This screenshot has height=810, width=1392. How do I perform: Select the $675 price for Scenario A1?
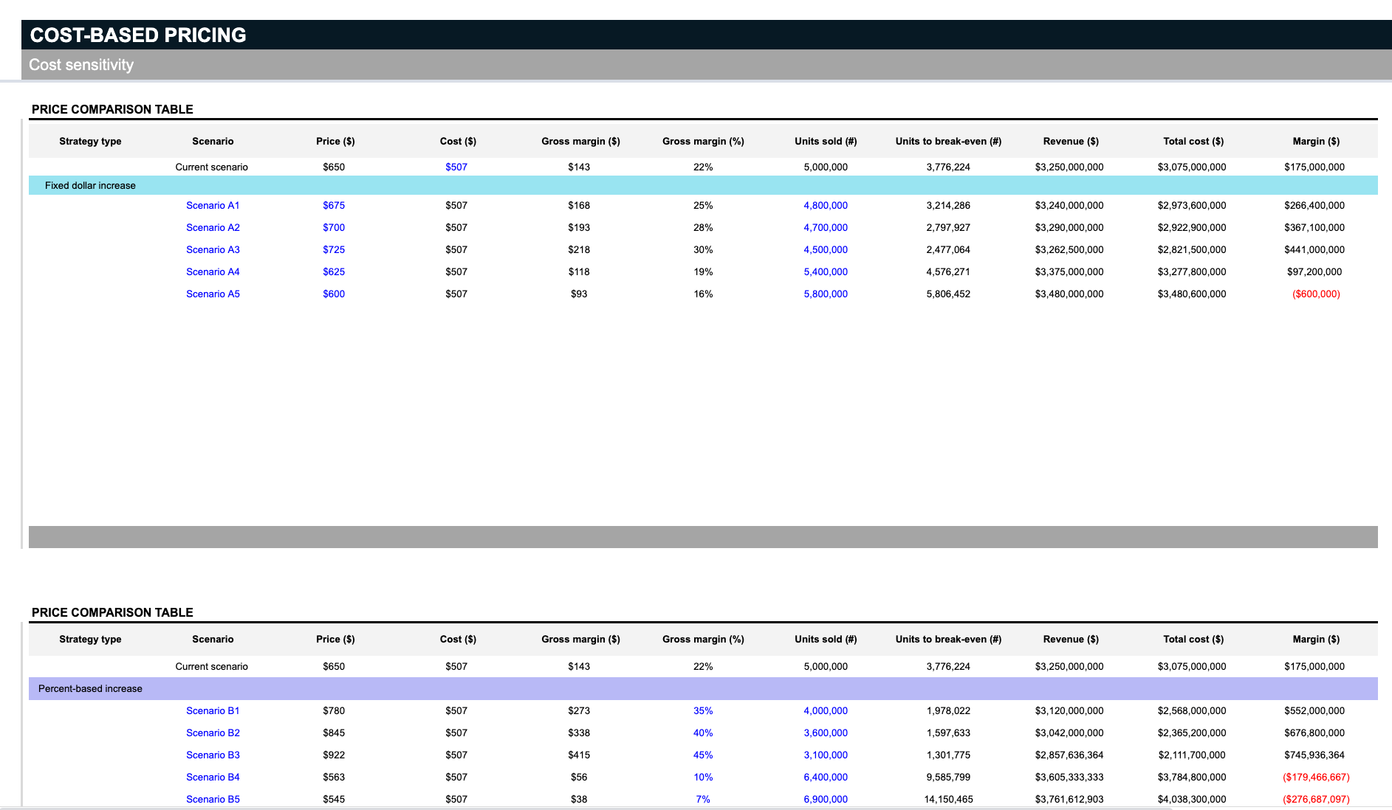coord(334,205)
